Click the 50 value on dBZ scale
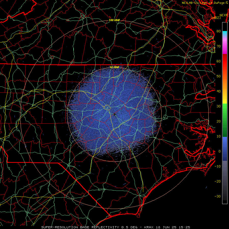This screenshot has height=229, width=229. coord(219,76)
